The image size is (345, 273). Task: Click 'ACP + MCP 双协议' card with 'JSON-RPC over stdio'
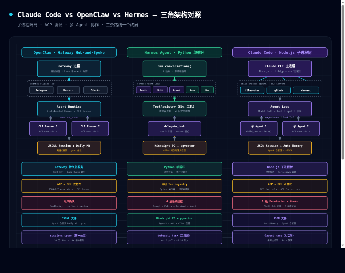(69, 186)
